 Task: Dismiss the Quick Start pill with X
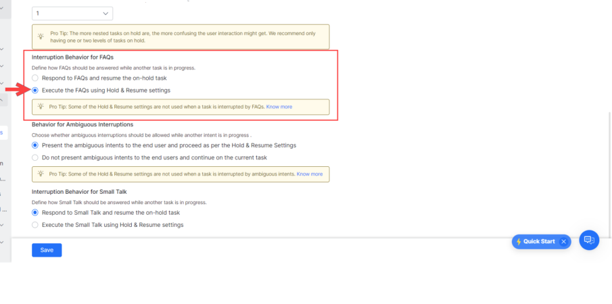pyautogui.click(x=563, y=242)
